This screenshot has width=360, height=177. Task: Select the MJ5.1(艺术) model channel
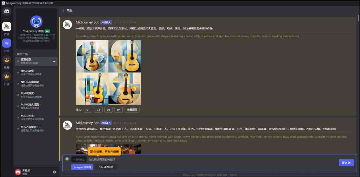coord(36,118)
